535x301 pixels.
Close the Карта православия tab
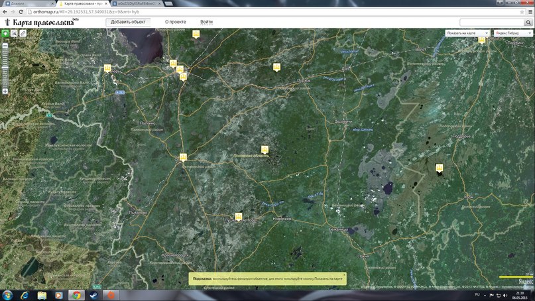pos(106,3)
